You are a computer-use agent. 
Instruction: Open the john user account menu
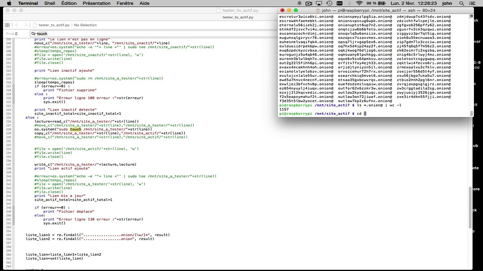pos(447,3)
